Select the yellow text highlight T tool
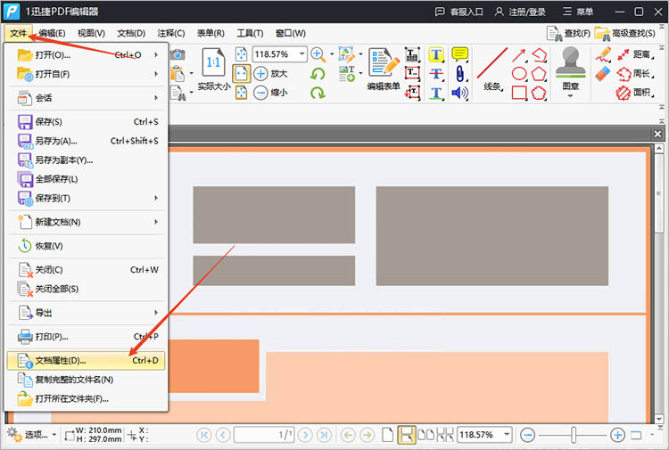 pyautogui.click(x=436, y=54)
